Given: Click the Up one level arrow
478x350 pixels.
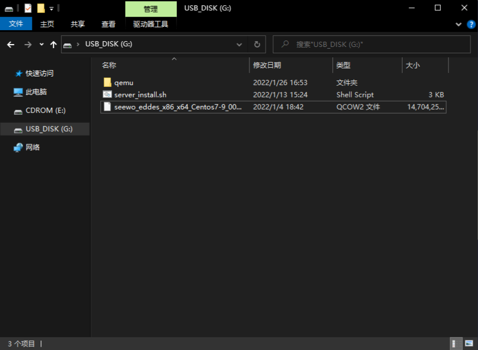Looking at the screenshot, I should coord(53,45).
